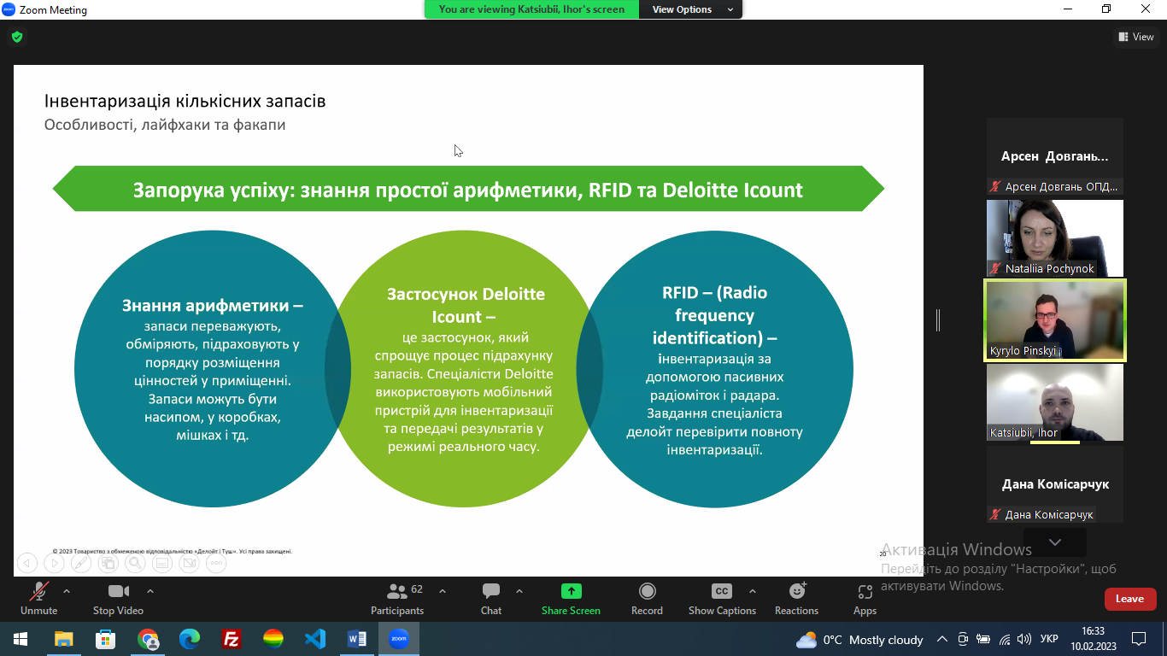Click the magnifier zoom slide icon
The image size is (1167, 656).
[x=135, y=563]
